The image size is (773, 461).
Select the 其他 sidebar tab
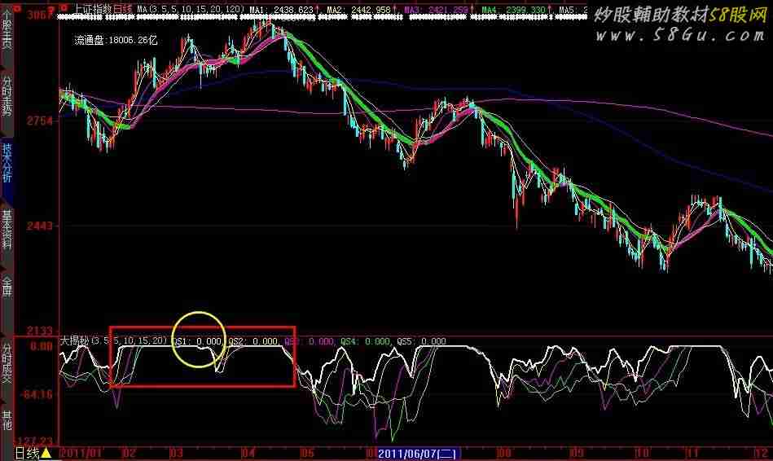click(7, 419)
